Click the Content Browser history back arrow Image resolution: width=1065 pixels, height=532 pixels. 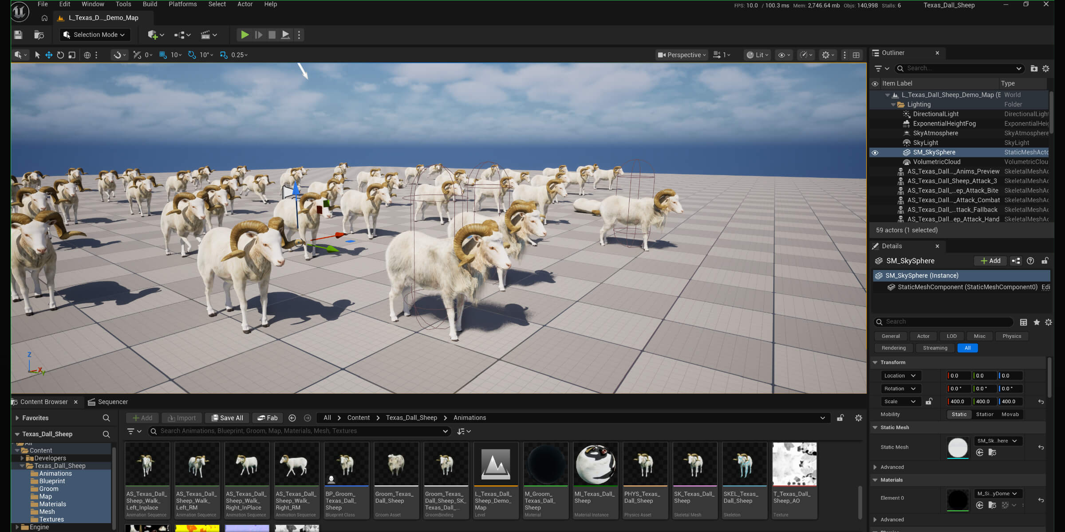[x=292, y=418]
